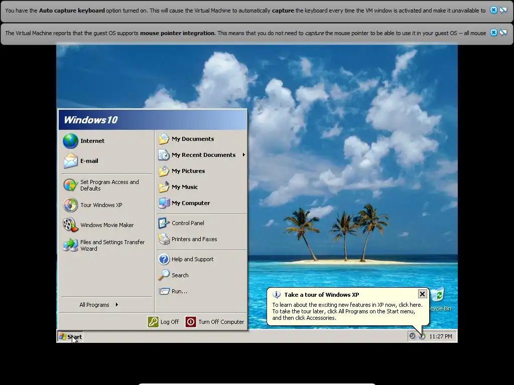Viewport: 514px width, 385px height.
Task: Open the My Pictures folder icon
Action: 164,171
